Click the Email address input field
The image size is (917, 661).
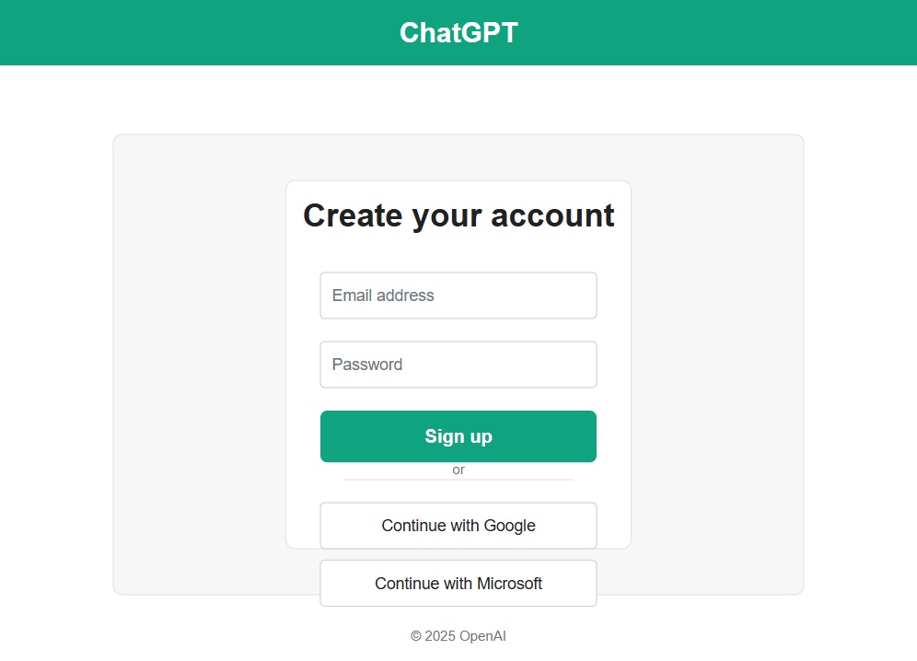coord(458,296)
